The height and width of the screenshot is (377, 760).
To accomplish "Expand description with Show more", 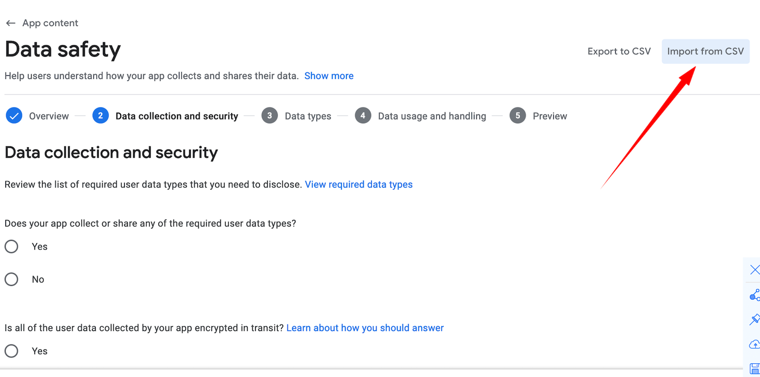I will click(x=329, y=76).
